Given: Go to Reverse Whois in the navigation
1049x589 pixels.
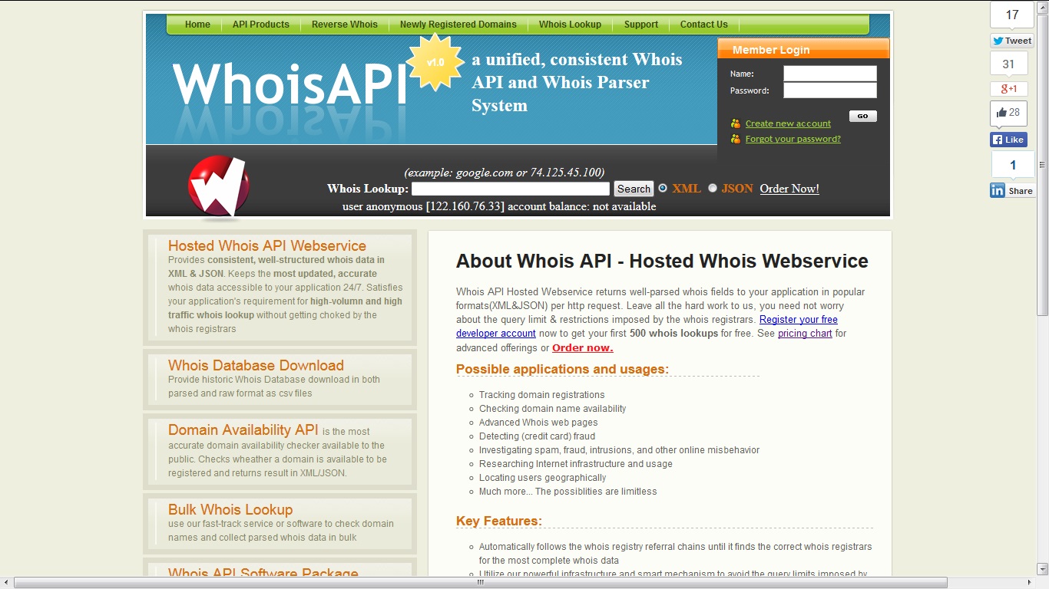Looking at the screenshot, I should (345, 25).
